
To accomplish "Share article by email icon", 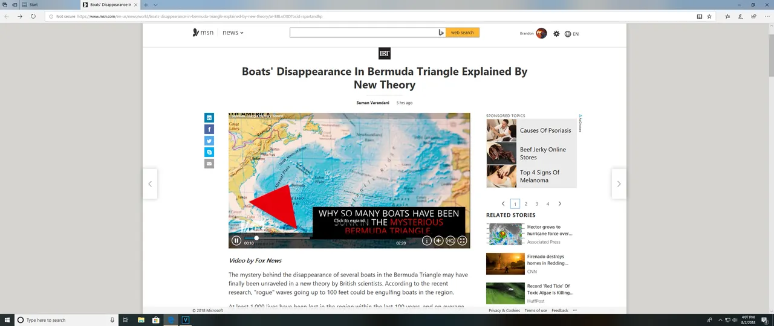I will pos(209,164).
